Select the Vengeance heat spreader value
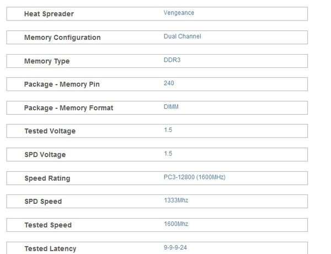Image resolution: width=331 pixels, height=254 pixels. click(x=179, y=13)
